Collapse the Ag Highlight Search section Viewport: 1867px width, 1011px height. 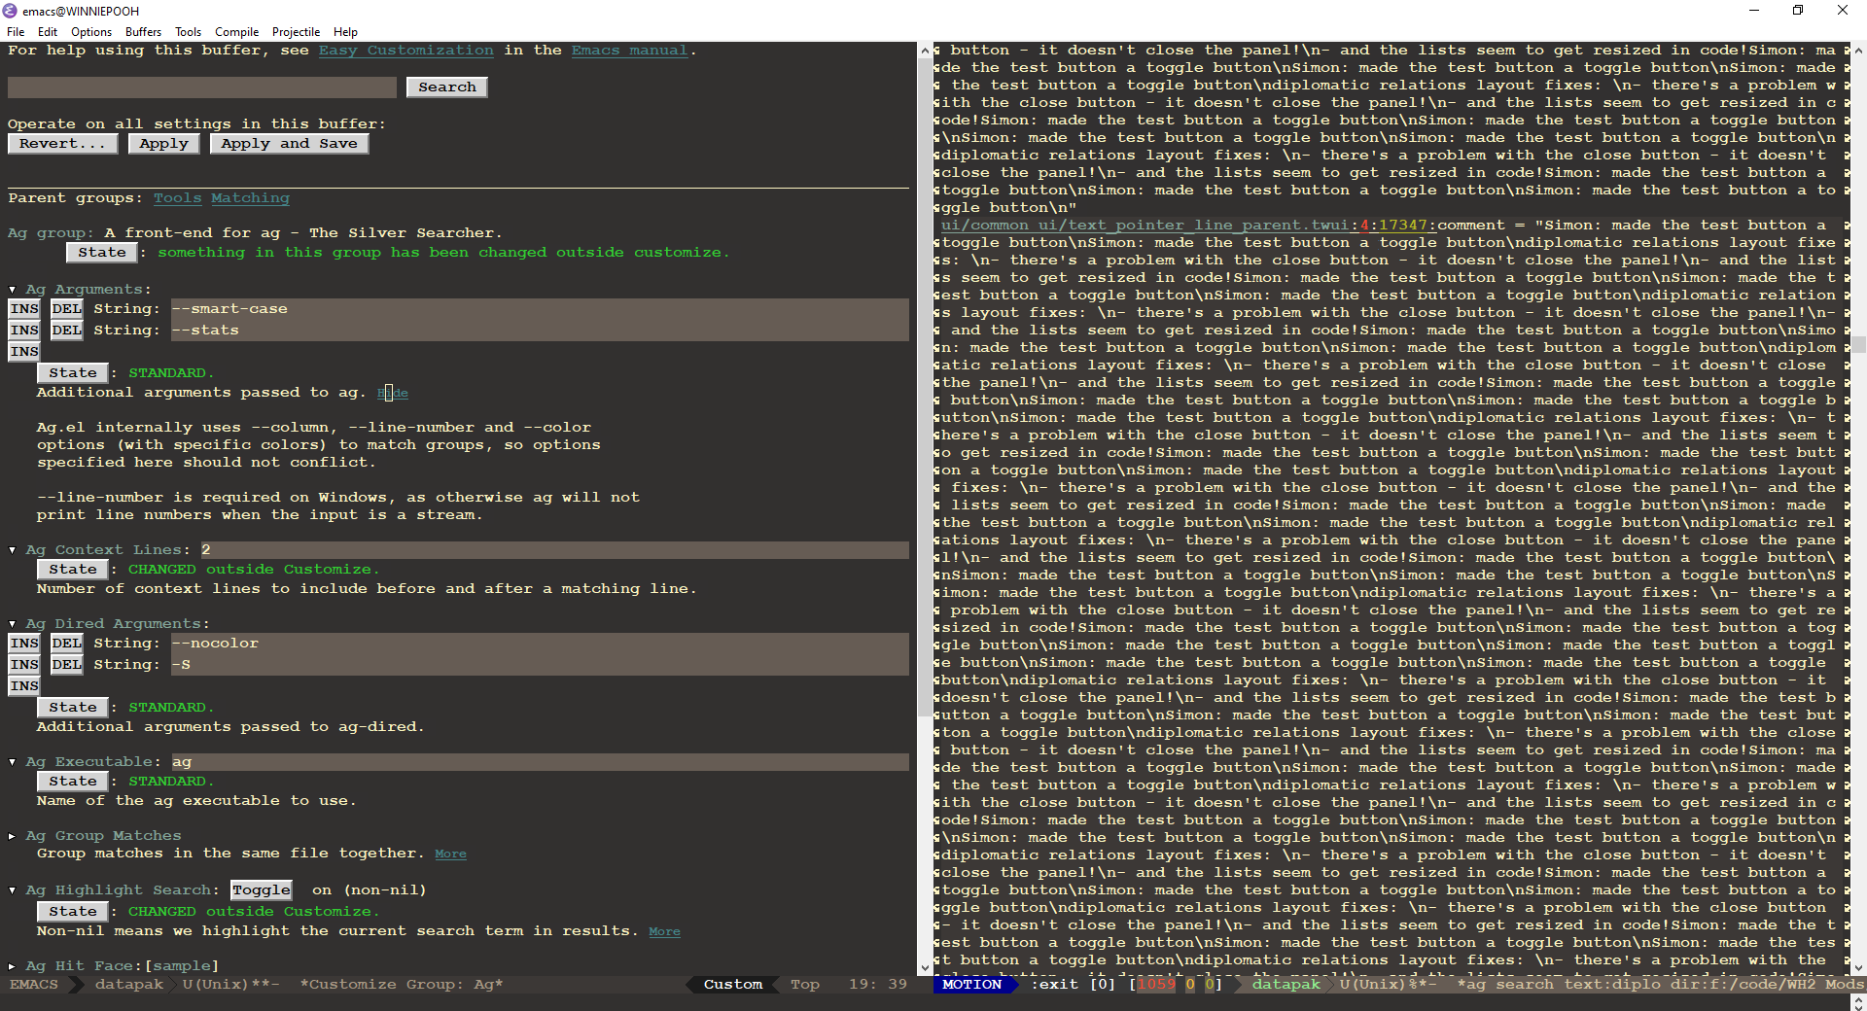[13, 890]
